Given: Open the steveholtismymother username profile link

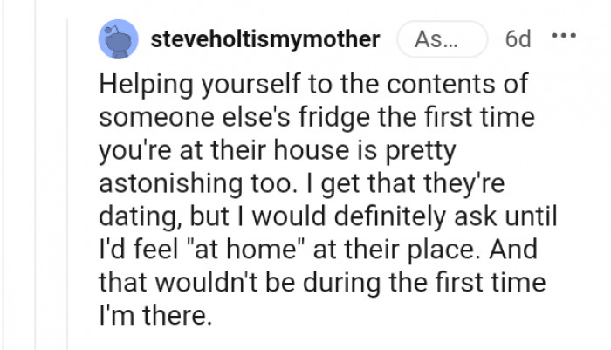Looking at the screenshot, I should (265, 39).
